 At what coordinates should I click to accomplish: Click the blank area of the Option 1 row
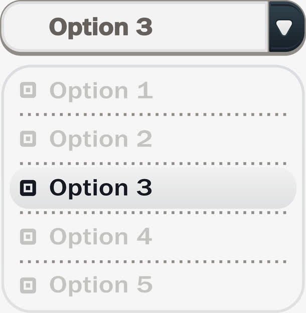pos(220,90)
